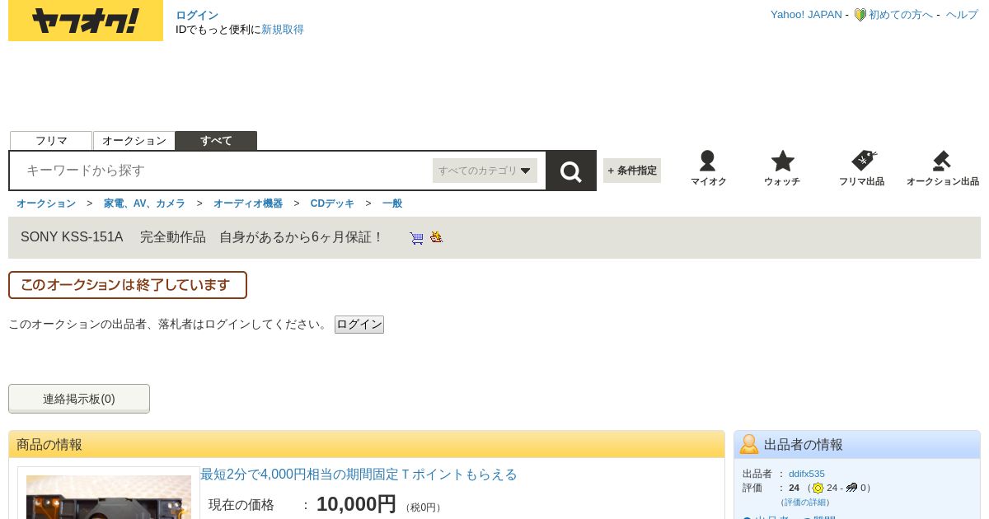This screenshot has height=519, width=989.
Task: Click the ヤフオク! logo
Action: [x=86, y=21]
